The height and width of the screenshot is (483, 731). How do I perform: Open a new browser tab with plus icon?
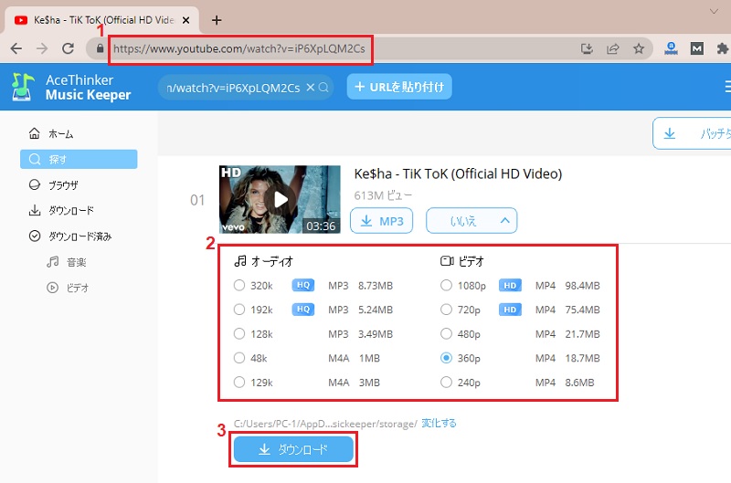217,19
